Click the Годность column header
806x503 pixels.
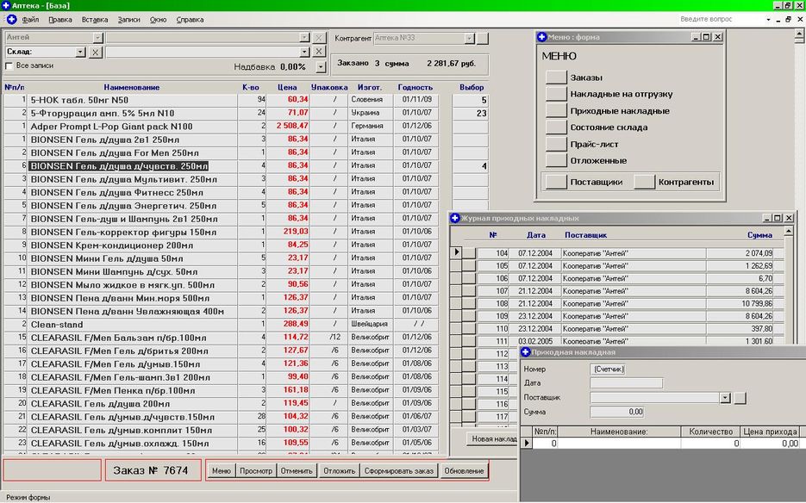click(415, 87)
